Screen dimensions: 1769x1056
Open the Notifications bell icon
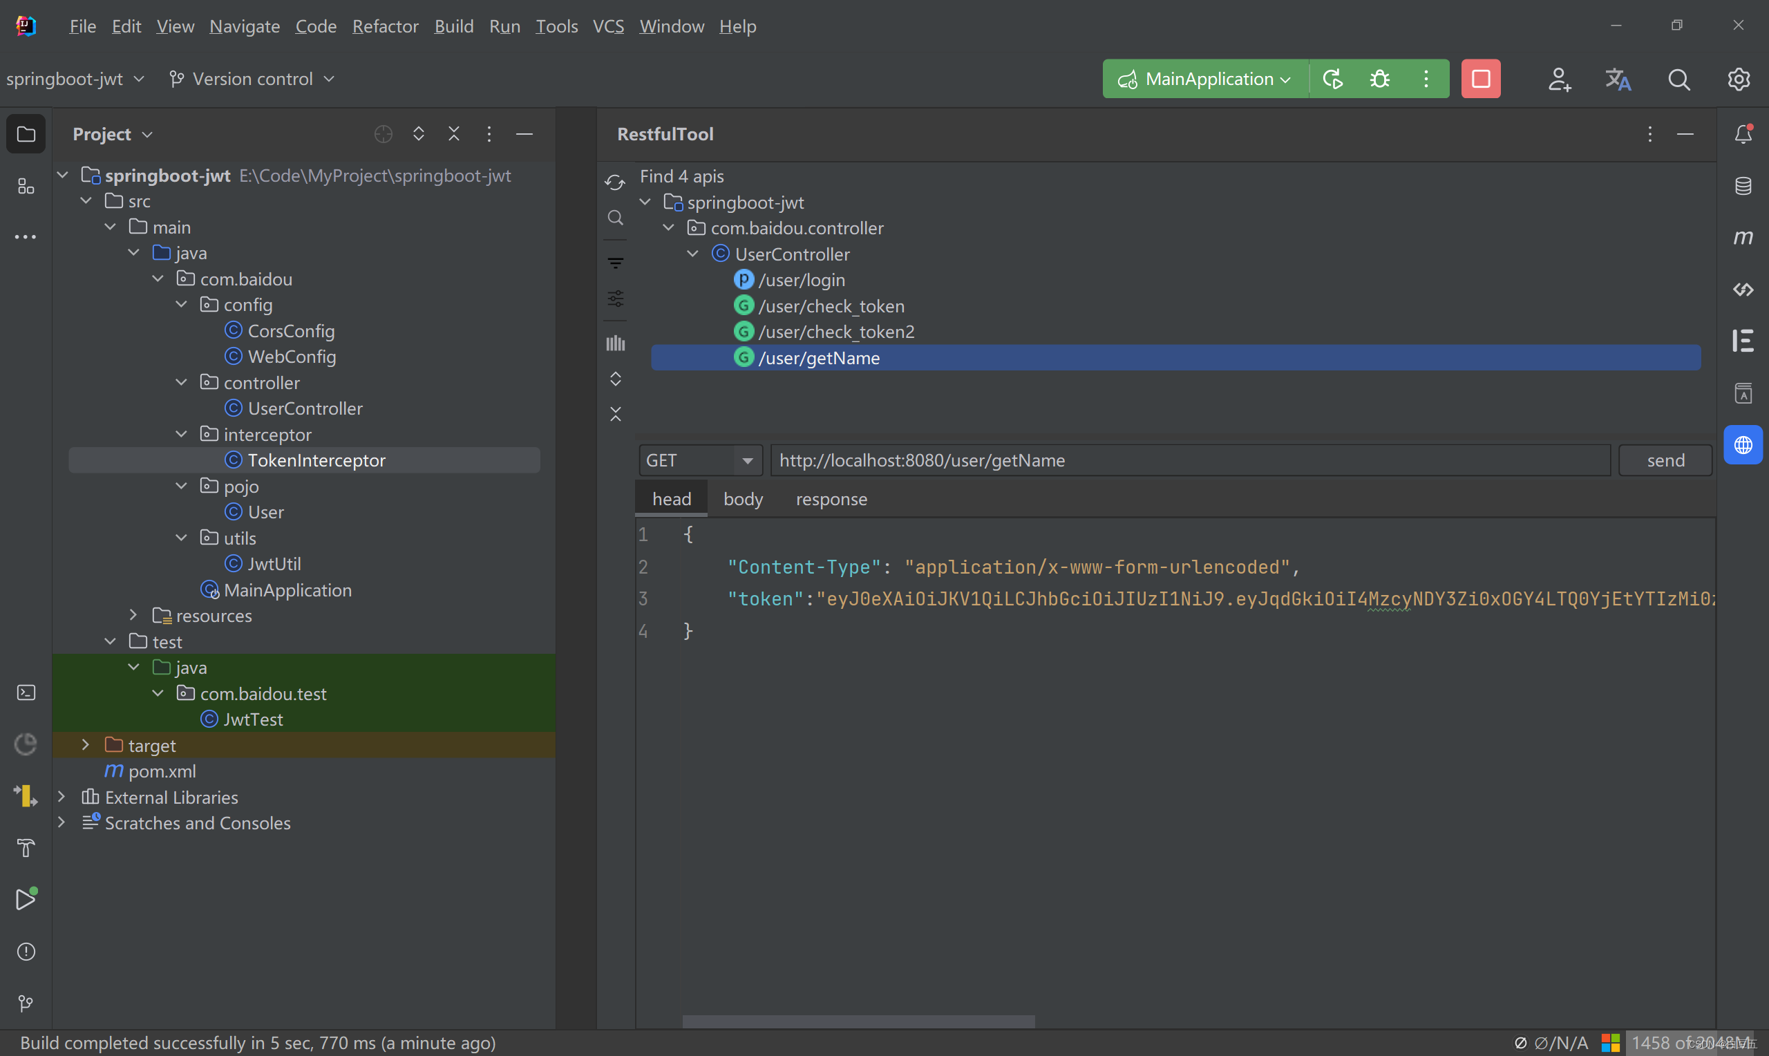1743,134
